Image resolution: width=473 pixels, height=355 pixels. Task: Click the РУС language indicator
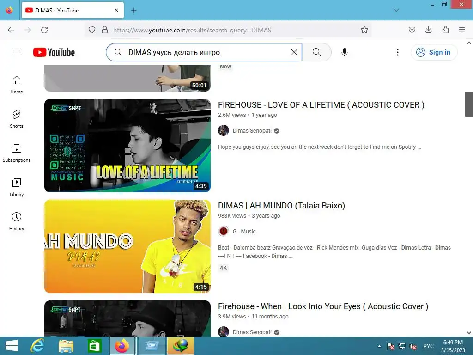tap(428, 346)
